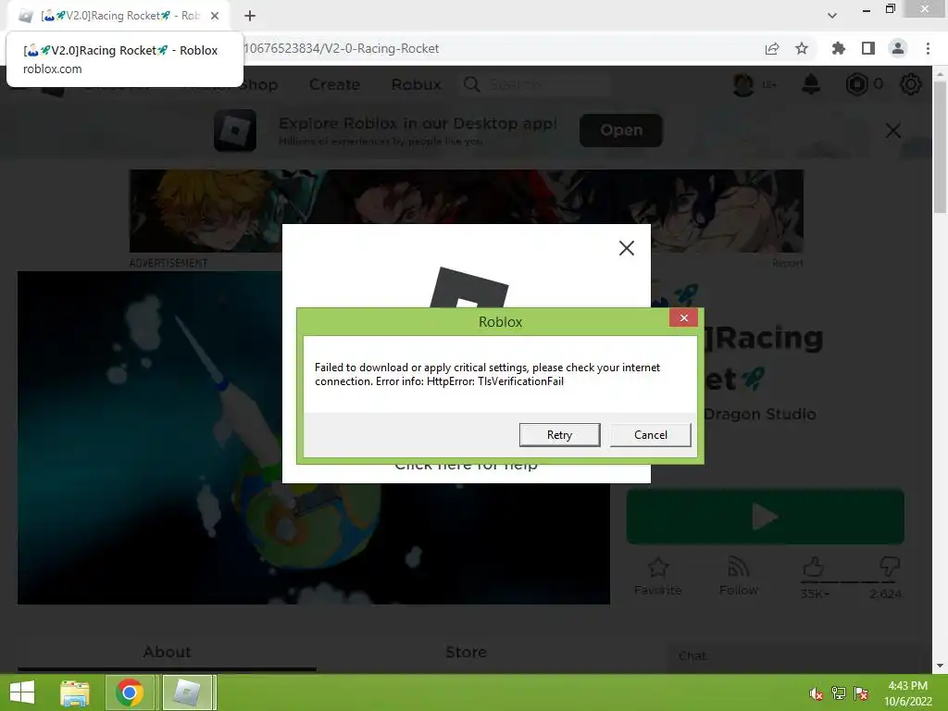Open the Chat panel header
Screen dimensions: 948x711
(792, 656)
